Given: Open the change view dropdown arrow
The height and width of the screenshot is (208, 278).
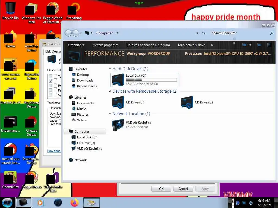Looking at the screenshot, I should point(250,45).
